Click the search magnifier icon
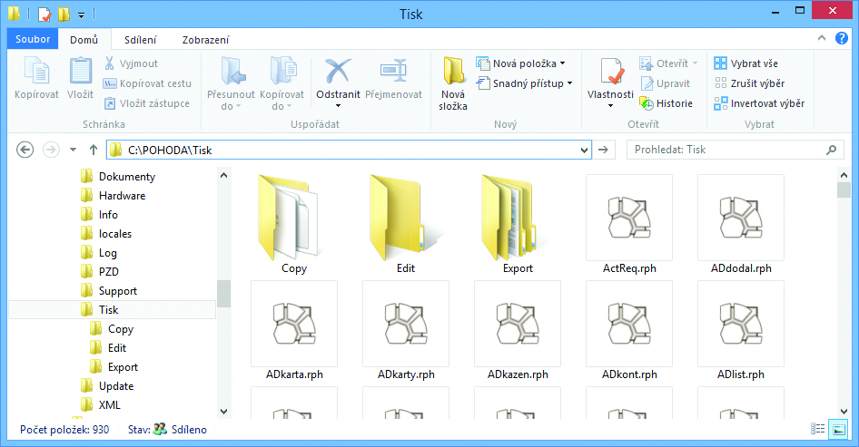This screenshot has height=447, width=859. pos(831,150)
